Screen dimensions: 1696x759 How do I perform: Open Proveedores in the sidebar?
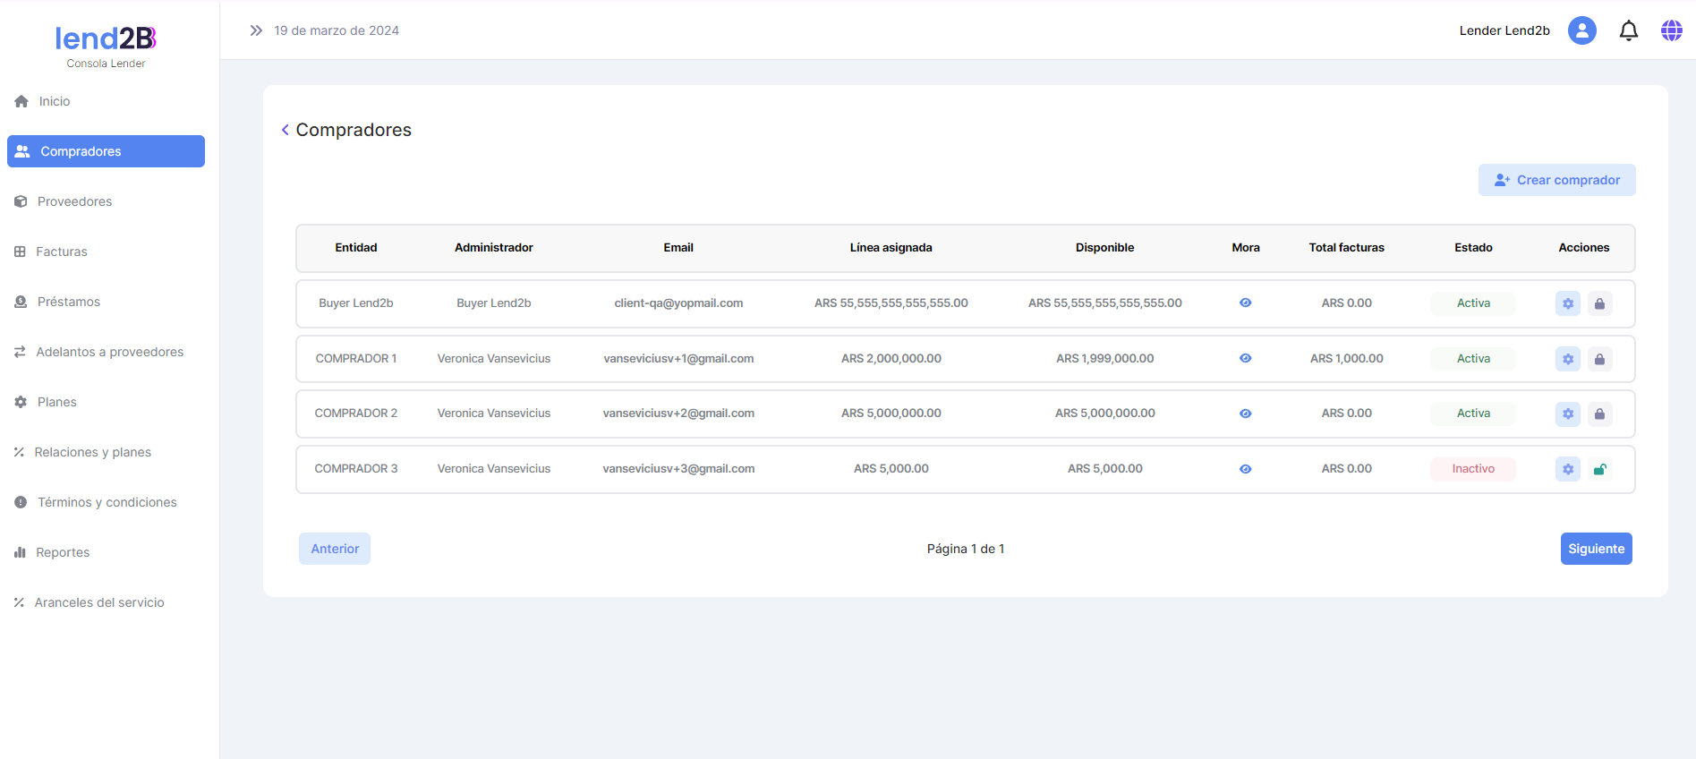[x=74, y=201]
